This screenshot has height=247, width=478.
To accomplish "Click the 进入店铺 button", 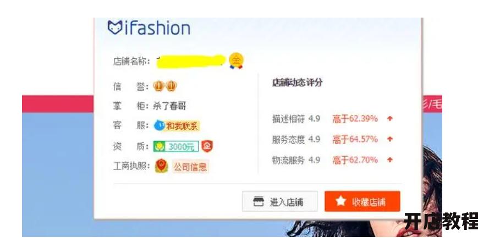I will [280, 201].
